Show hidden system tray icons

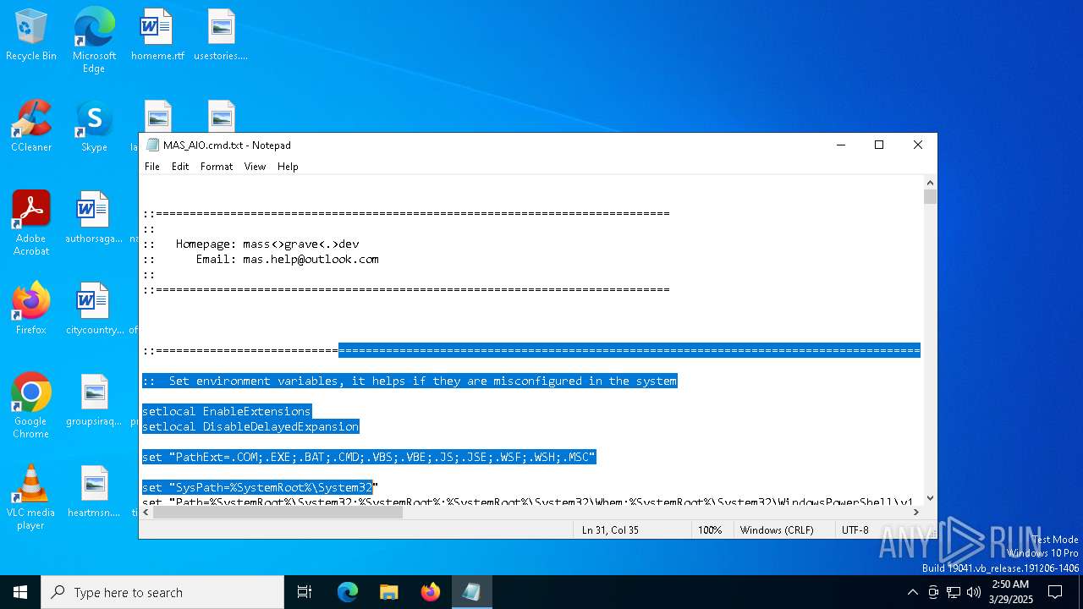click(912, 592)
